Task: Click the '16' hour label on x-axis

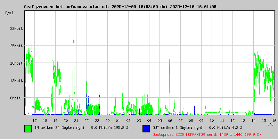Action: (x=274, y=121)
